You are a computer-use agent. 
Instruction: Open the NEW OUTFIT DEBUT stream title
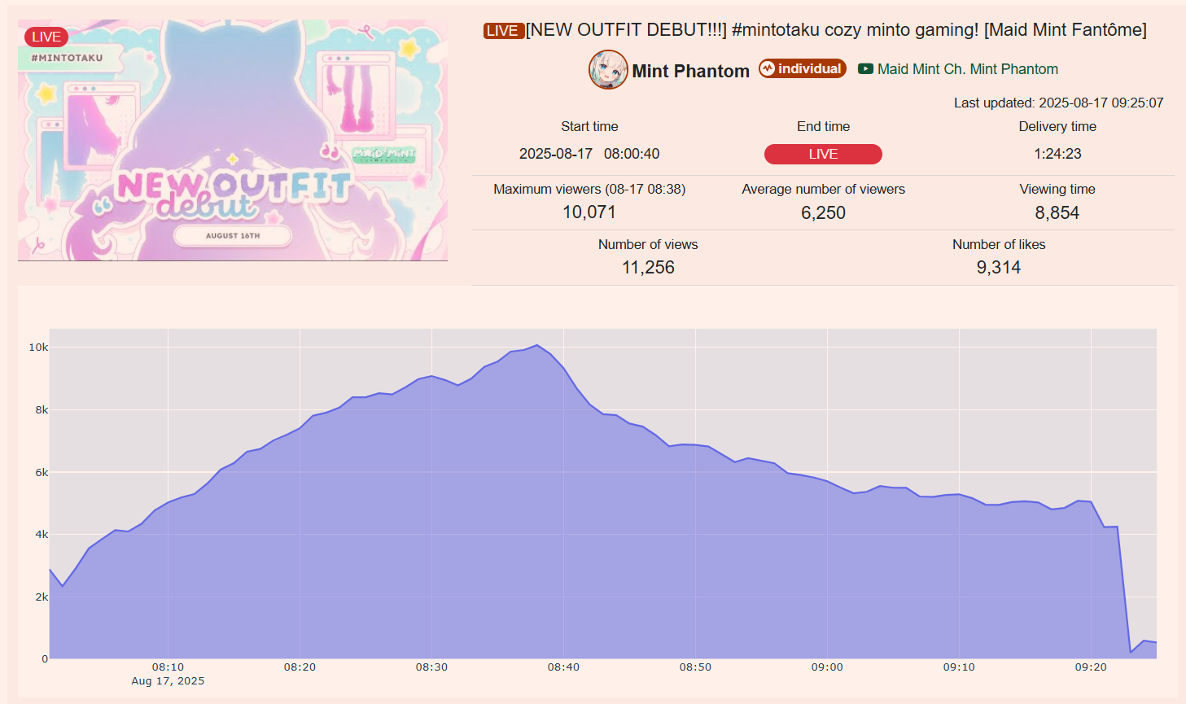point(836,30)
